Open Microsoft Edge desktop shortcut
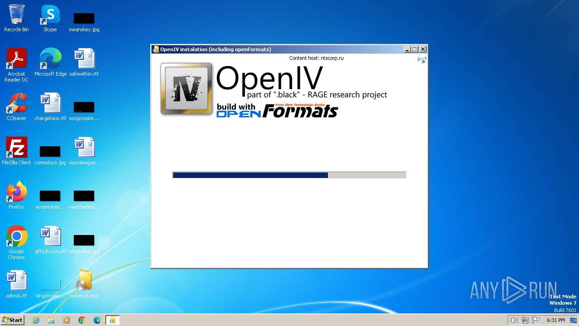This screenshot has width=579, height=326. pos(50,62)
